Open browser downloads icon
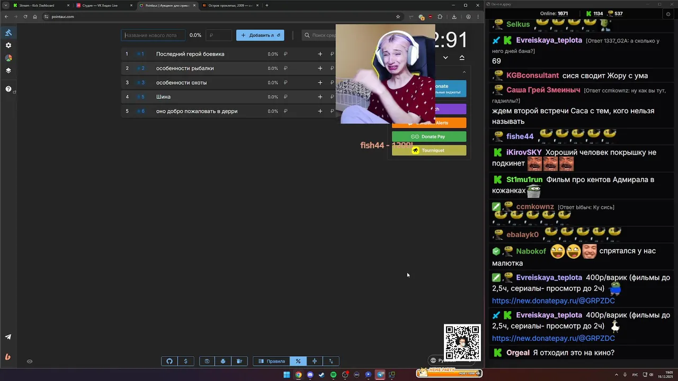The height and width of the screenshot is (381, 678). 454,16
